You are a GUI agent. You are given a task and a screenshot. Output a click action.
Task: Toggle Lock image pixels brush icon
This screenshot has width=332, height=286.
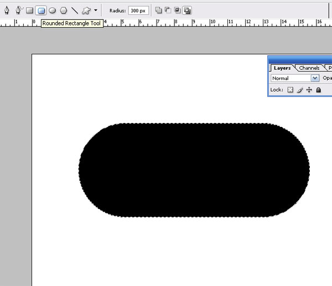point(300,90)
